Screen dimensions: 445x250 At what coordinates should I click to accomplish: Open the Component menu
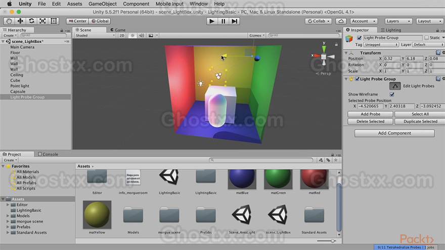tap(136, 4)
